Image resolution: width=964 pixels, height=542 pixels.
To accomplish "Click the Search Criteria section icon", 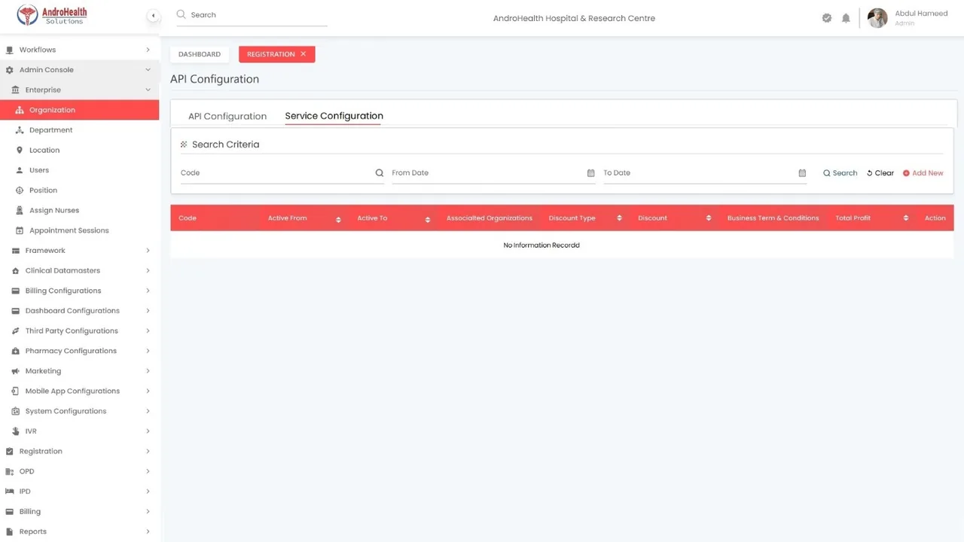I will coord(184,145).
